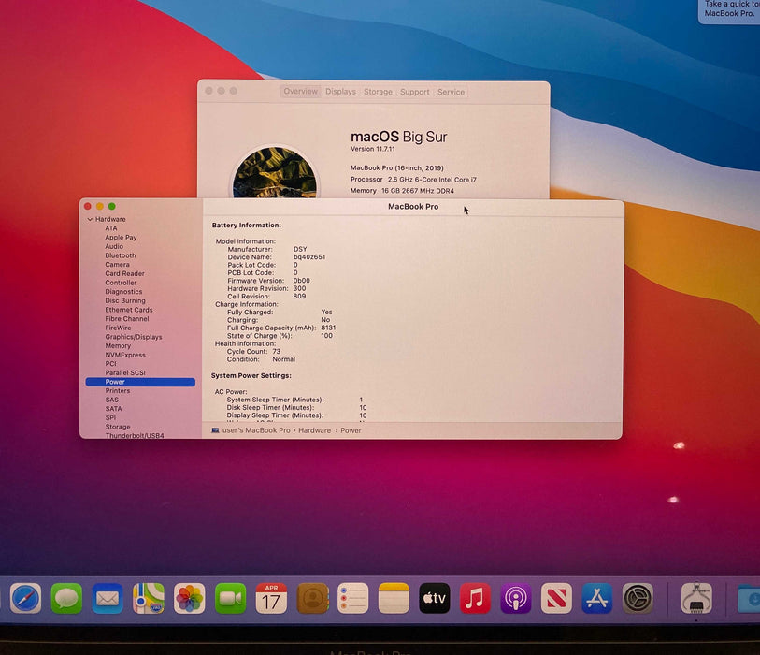Select Bluetooth in sidebar

[121, 255]
